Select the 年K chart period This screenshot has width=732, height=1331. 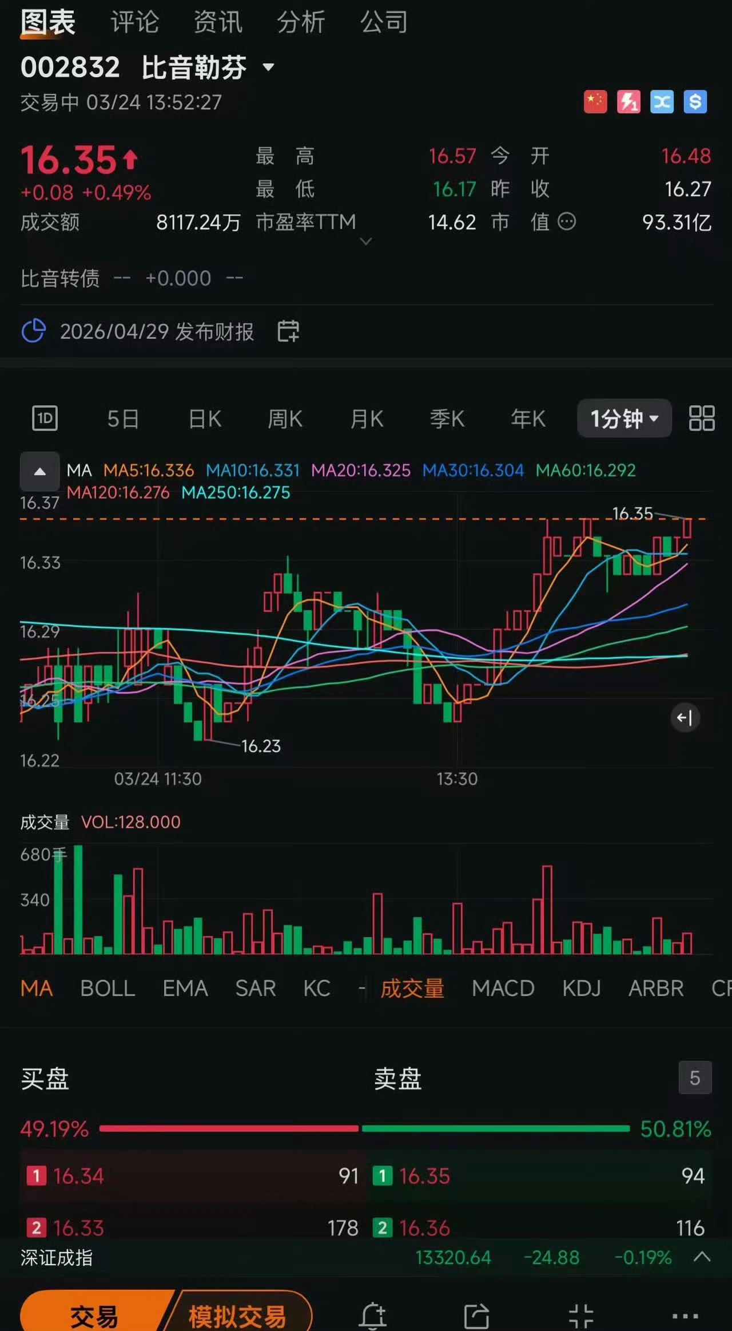528,419
